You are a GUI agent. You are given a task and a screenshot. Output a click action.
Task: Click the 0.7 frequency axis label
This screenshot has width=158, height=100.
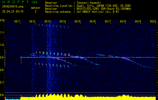click(2, 82)
